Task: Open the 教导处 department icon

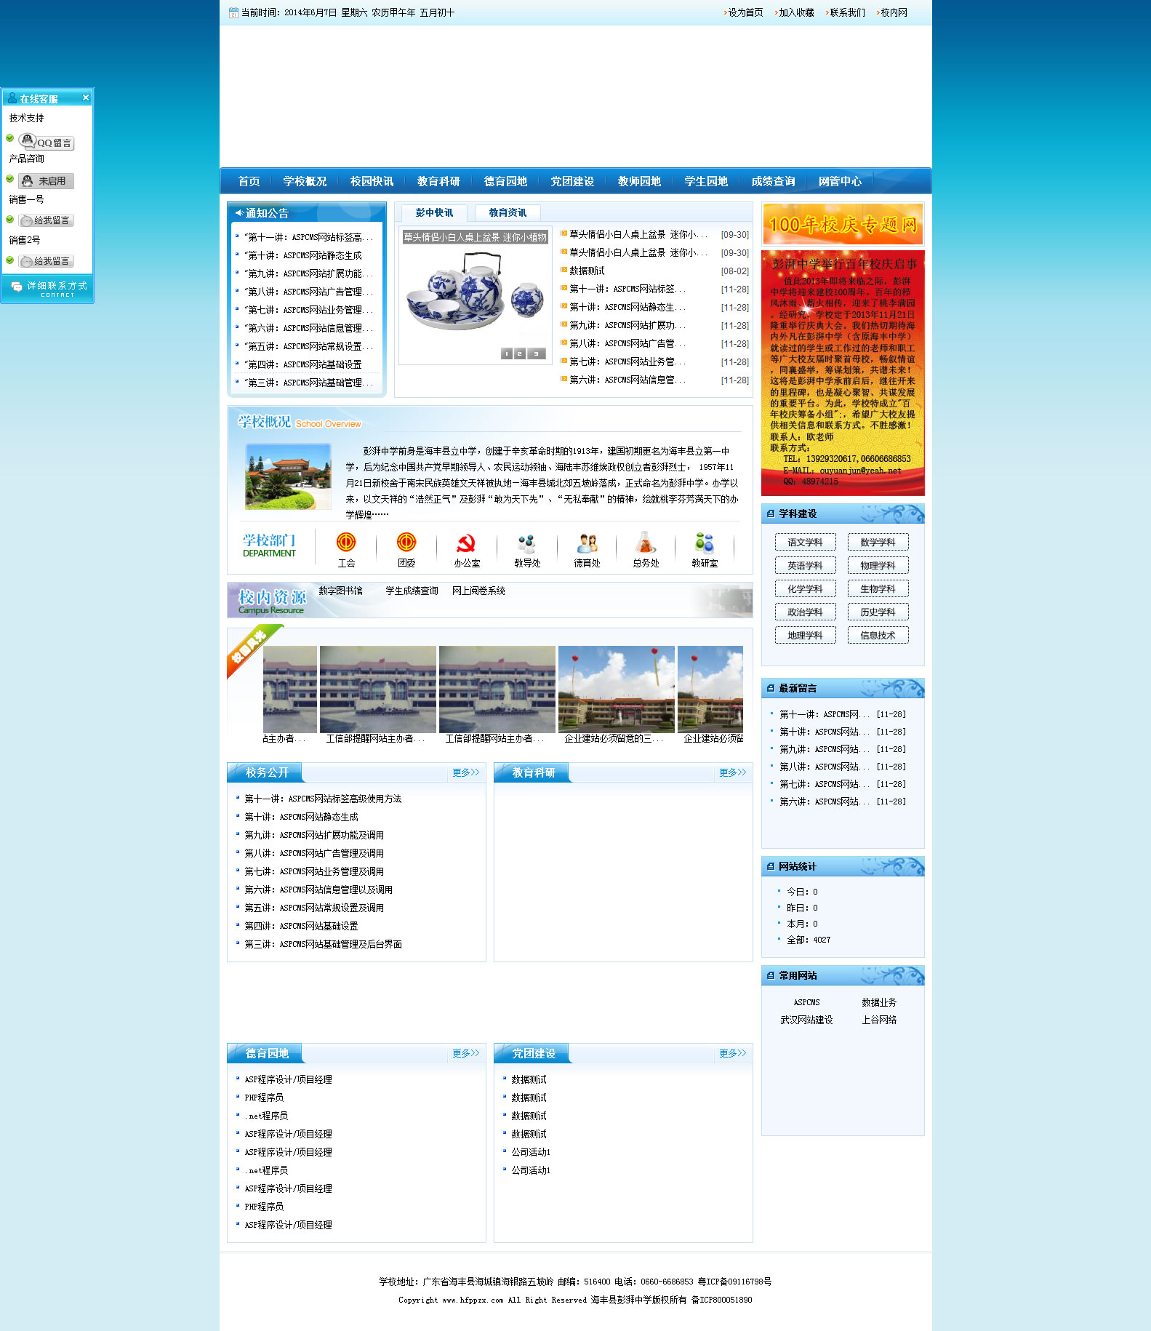Action: (526, 543)
